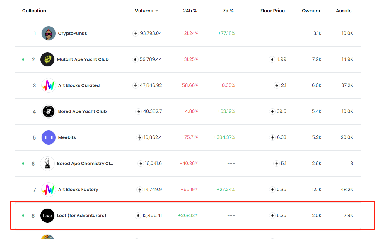The height and width of the screenshot is (239, 384).
Task: Click the ETH icon beside volume 14,749.9
Action: (x=139, y=190)
